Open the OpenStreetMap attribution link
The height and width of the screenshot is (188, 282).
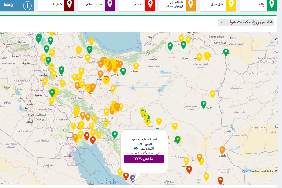click(252, 171)
